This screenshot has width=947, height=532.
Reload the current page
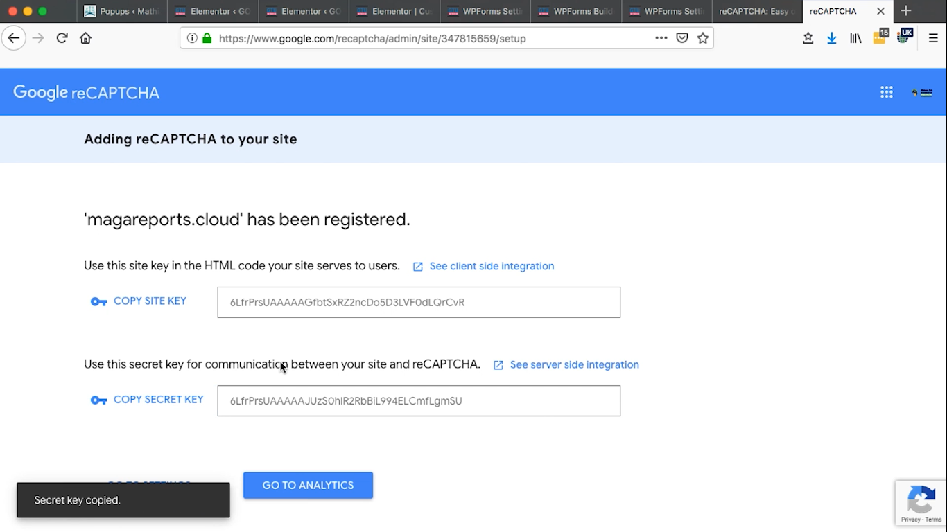point(62,38)
